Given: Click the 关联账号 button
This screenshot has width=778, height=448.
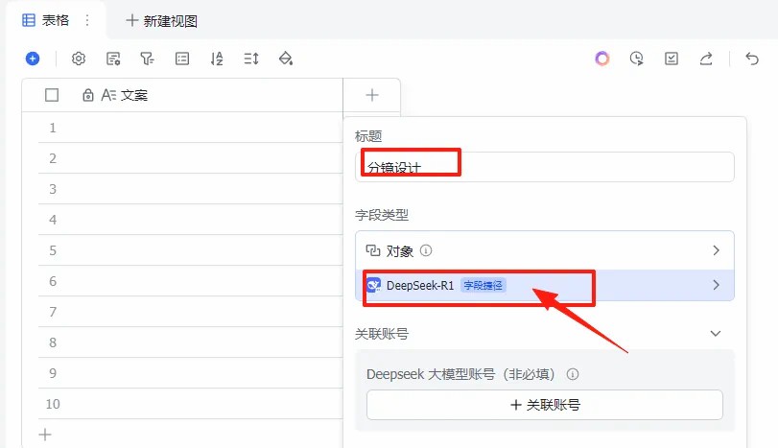Looking at the screenshot, I should coord(544,405).
